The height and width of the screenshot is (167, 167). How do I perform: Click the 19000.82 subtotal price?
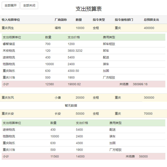click(x=74, y=84)
